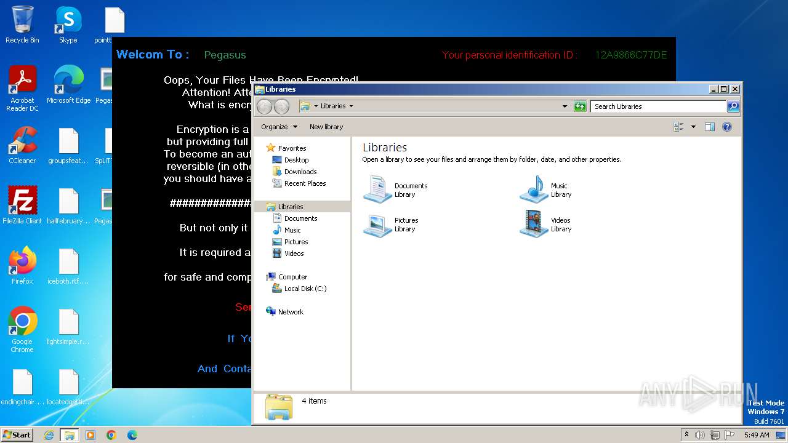This screenshot has width=788, height=443.
Task: Select Pictures in navigation tree
Action: (290, 242)
